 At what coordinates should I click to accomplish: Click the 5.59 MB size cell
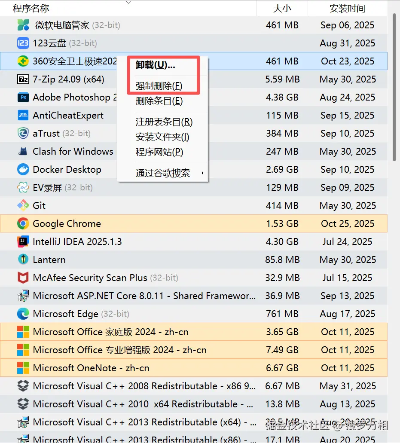tap(282, 79)
